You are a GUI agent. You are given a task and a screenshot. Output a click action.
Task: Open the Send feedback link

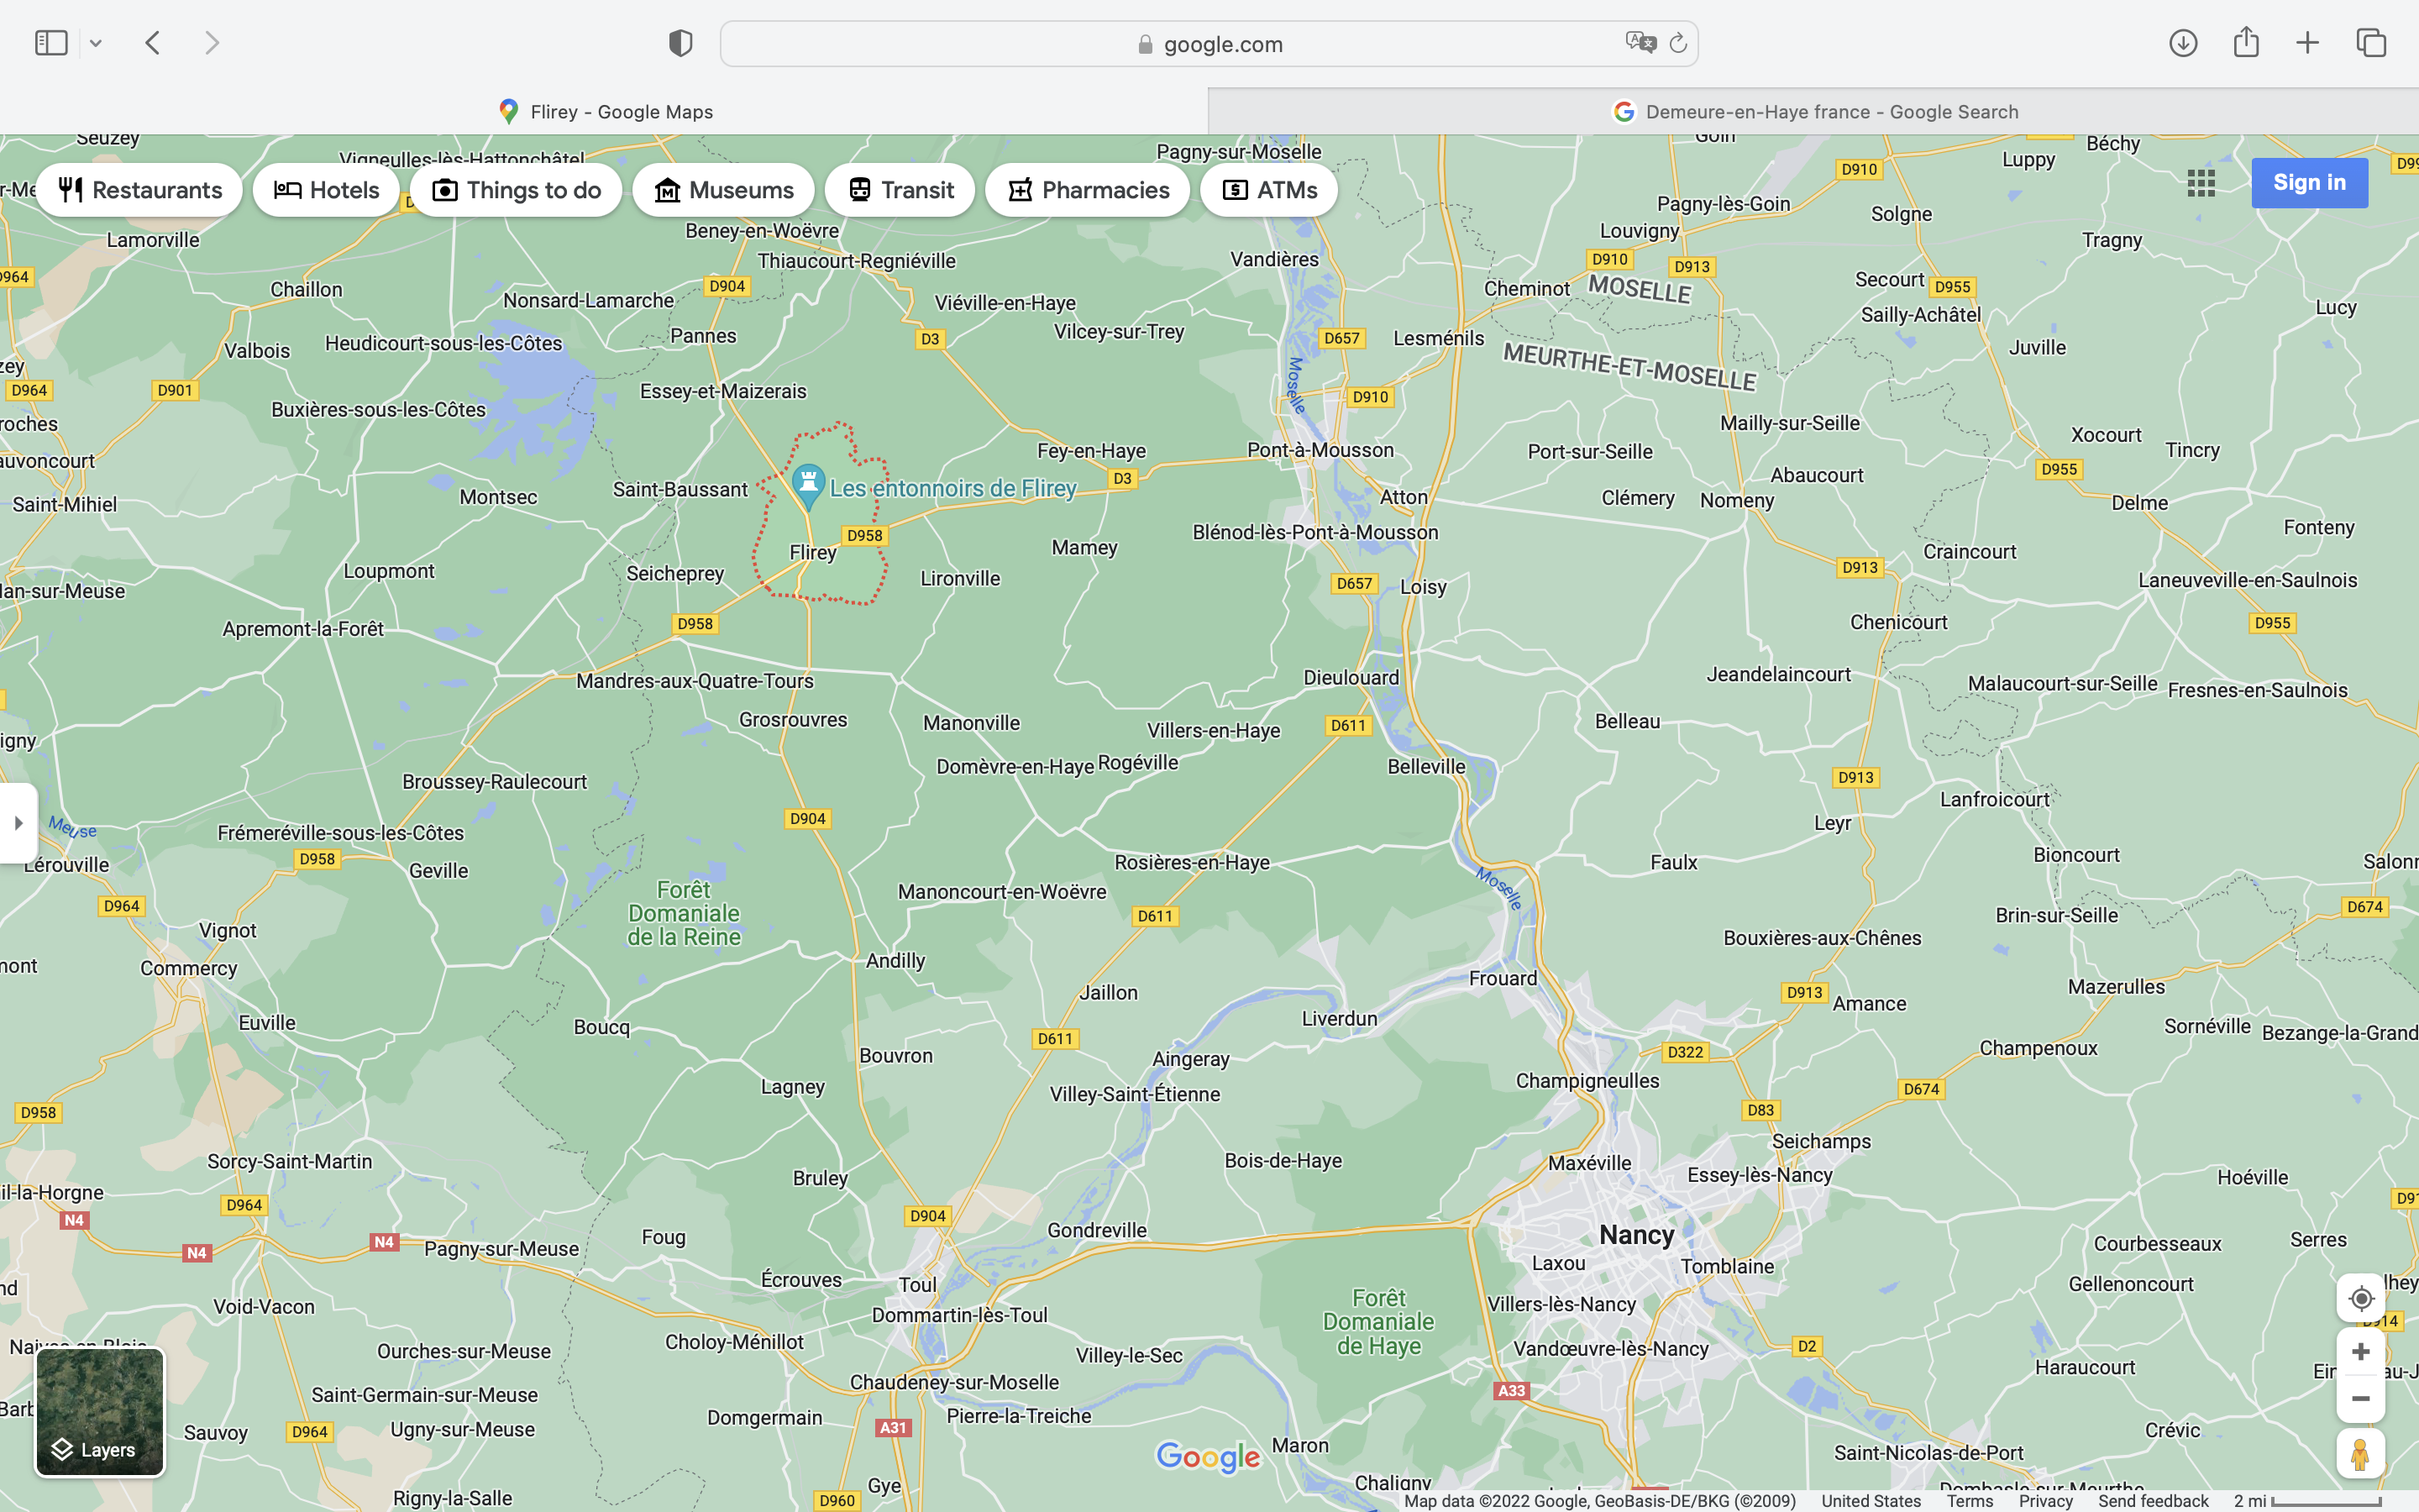click(2153, 1501)
